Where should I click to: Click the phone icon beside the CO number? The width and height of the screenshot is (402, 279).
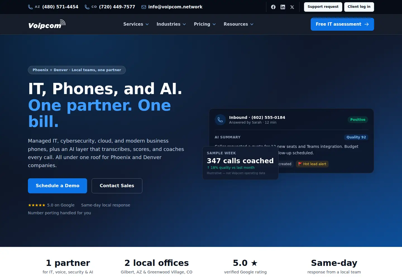tap(87, 7)
